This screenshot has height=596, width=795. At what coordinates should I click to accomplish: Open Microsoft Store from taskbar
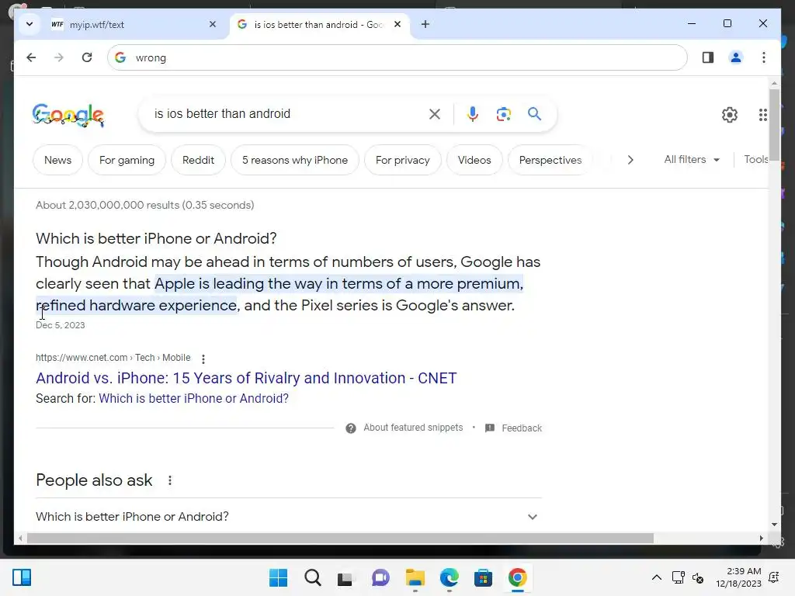483,577
